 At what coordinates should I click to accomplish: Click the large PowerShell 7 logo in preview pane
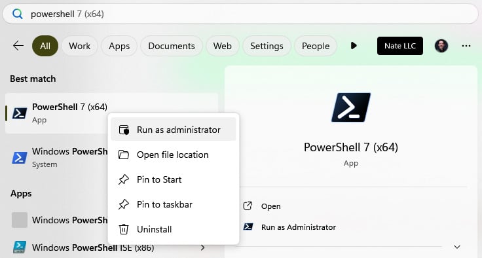pyautogui.click(x=351, y=107)
